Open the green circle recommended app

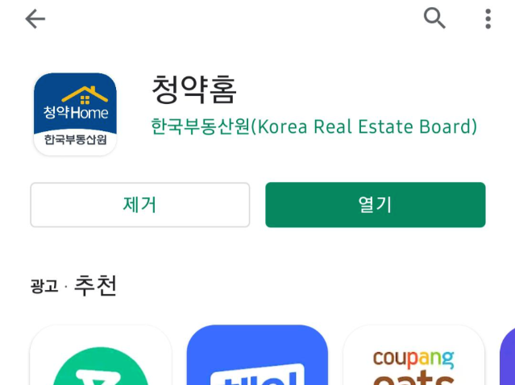coord(101,355)
